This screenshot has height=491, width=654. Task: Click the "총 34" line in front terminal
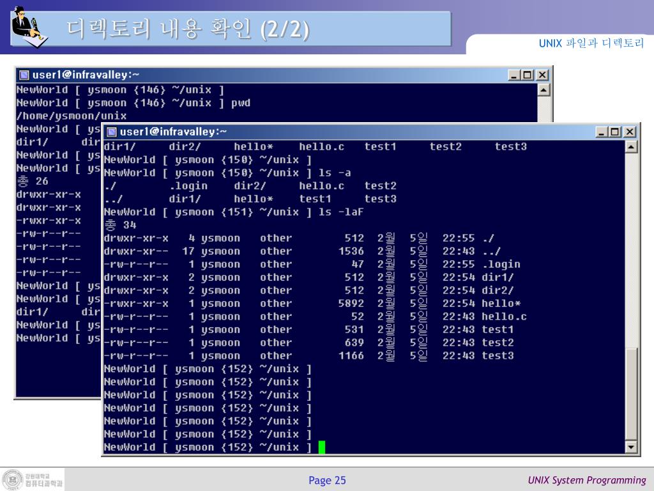coord(120,225)
